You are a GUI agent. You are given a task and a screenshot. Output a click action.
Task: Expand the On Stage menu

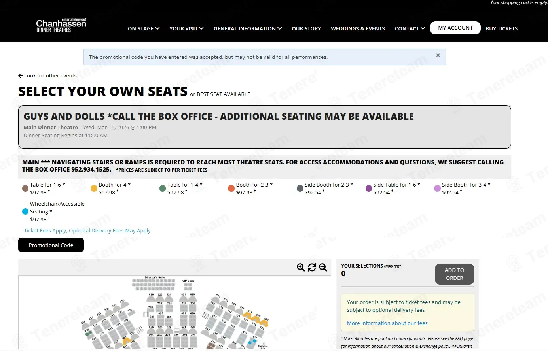[x=144, y=28]
